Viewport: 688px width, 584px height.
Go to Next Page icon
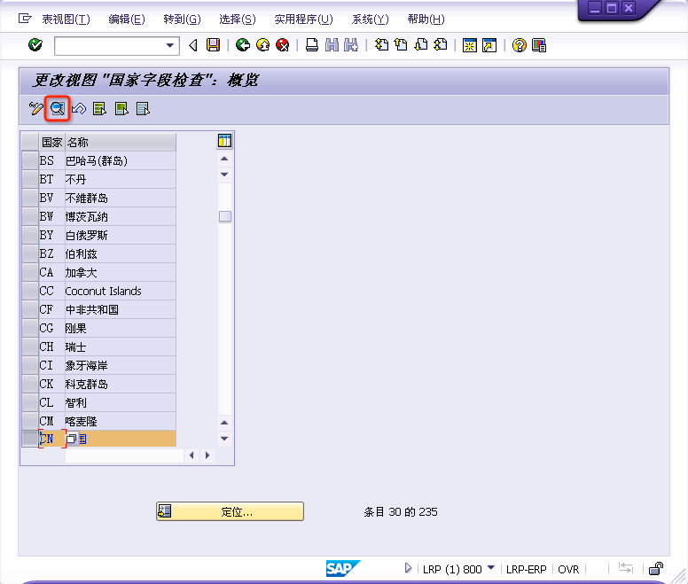click(x=421, y=44)
